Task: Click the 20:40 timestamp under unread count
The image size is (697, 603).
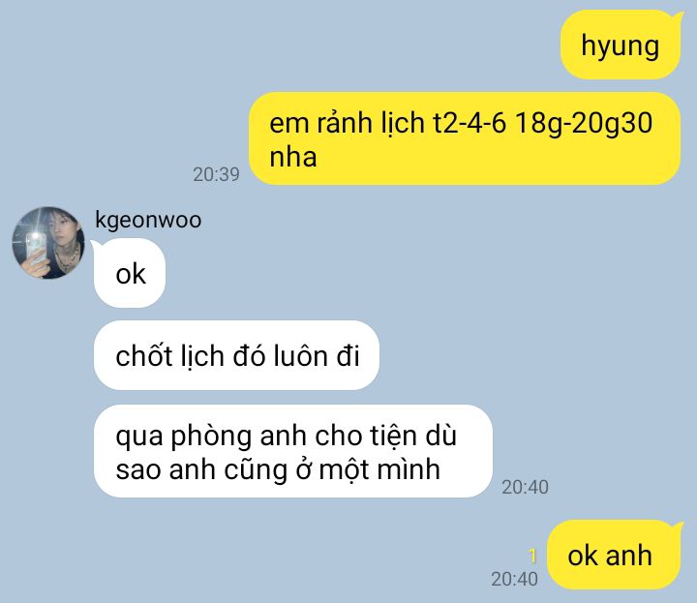Action: [514, 579]
